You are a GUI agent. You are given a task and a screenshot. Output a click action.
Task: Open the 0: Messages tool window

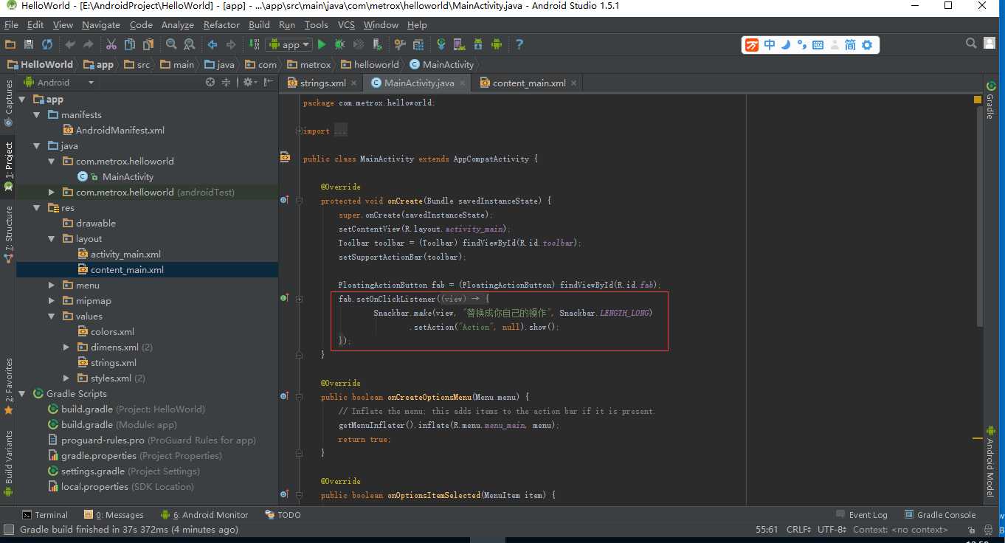pyautogui.click(x=114, y=514)
